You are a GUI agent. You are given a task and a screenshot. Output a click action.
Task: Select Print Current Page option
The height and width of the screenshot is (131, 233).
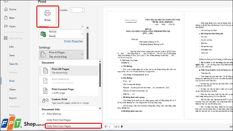pyautogui.click(x=69, y=91)
